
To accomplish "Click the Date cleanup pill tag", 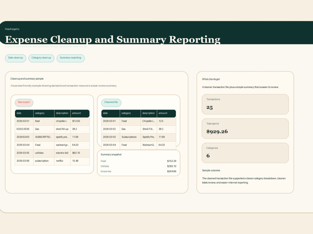I will (x=16, y=58).
